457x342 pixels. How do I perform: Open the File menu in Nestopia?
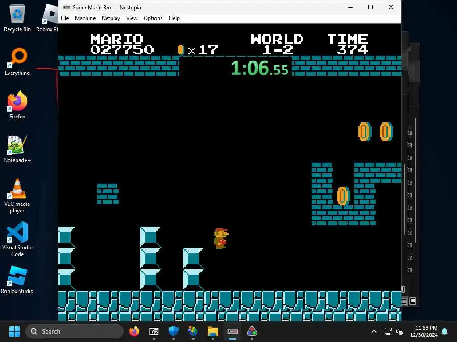[65, 18]
